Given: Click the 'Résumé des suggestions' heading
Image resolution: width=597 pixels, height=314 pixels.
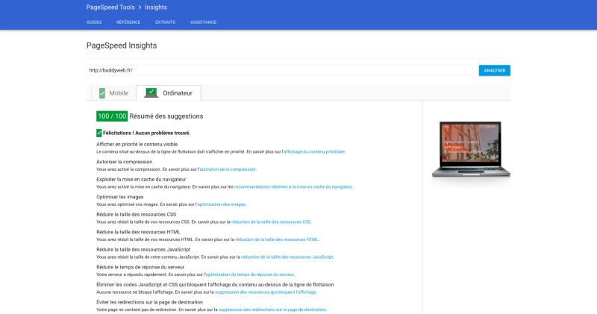Looking at the screenshot, I should (166, 116).
